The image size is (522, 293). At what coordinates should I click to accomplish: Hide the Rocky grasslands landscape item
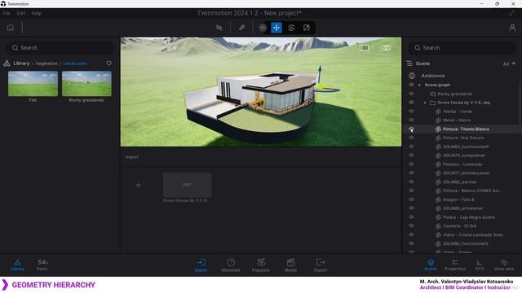(411, 94)
